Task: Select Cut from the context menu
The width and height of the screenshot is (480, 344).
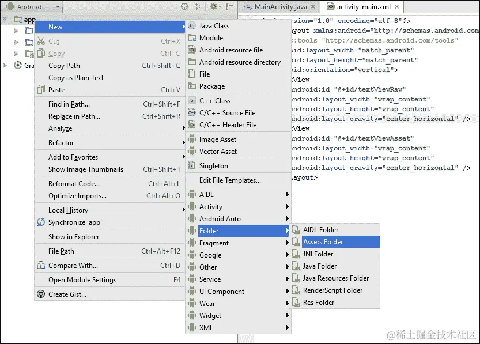Action: click(x=110, y=41)
